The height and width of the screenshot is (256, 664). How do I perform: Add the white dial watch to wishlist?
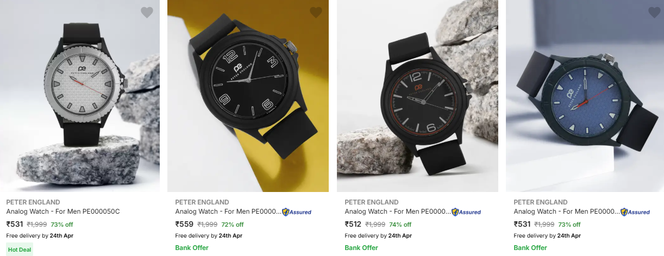[147, 12]
